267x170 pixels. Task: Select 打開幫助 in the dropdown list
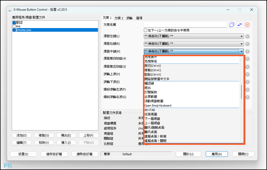click(192, 92)
